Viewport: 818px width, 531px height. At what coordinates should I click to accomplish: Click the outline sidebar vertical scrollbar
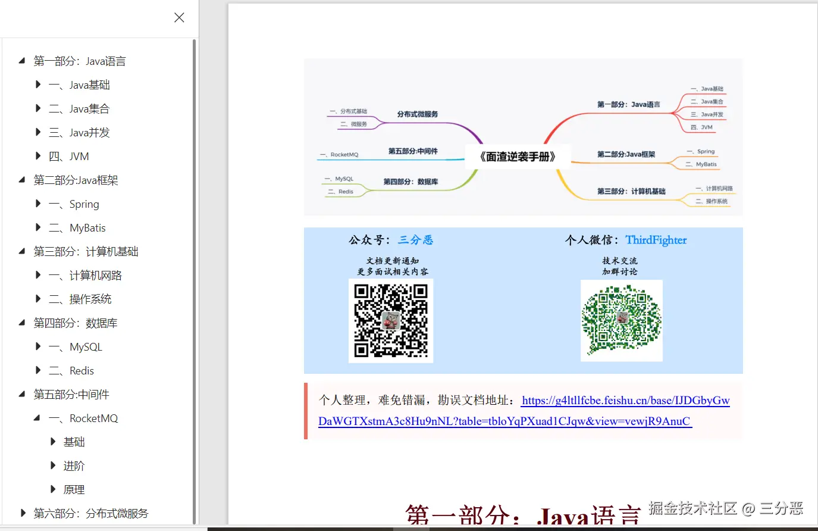[x=195, y=281]
